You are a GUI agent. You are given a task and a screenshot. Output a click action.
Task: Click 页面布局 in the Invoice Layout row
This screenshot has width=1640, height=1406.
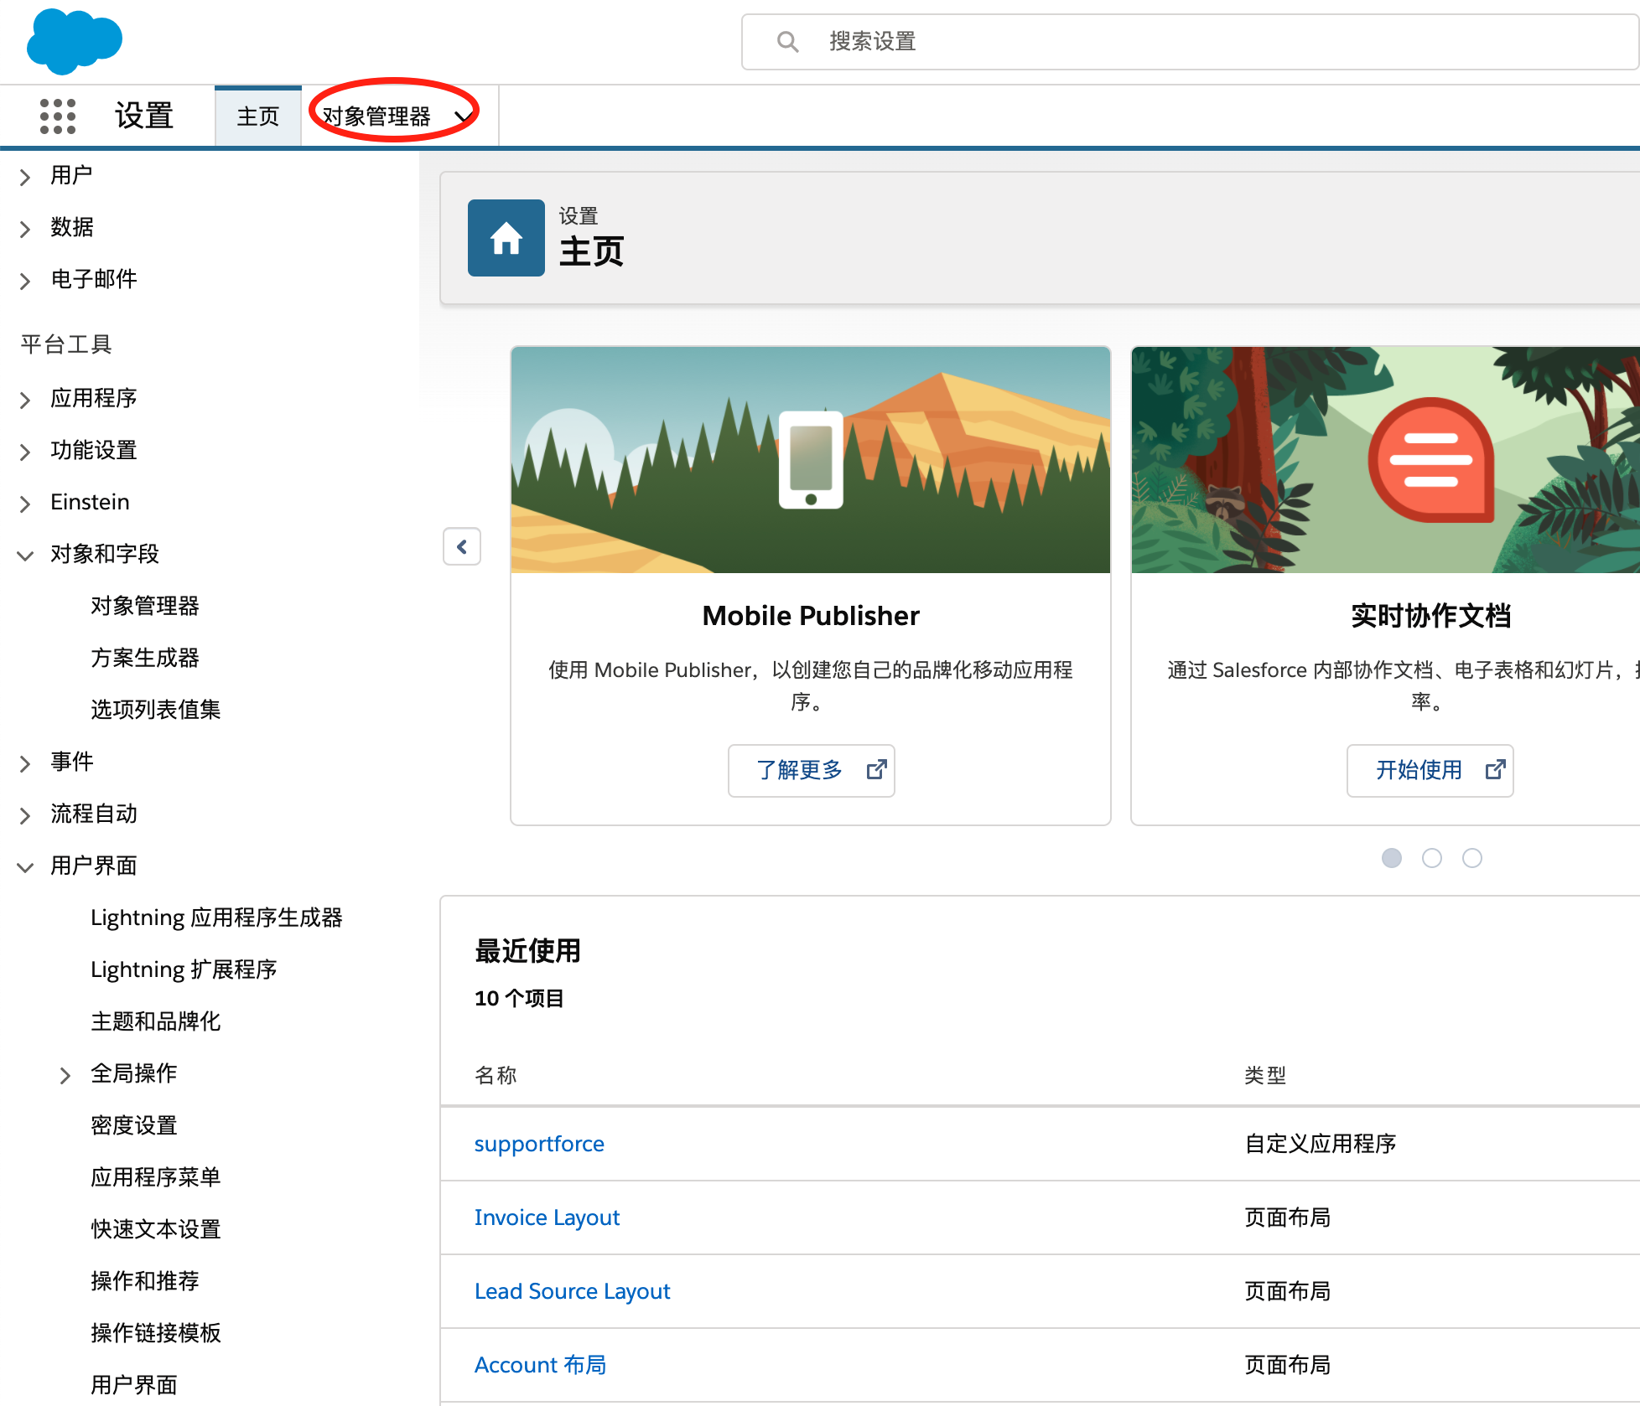coord(1288,1217)
